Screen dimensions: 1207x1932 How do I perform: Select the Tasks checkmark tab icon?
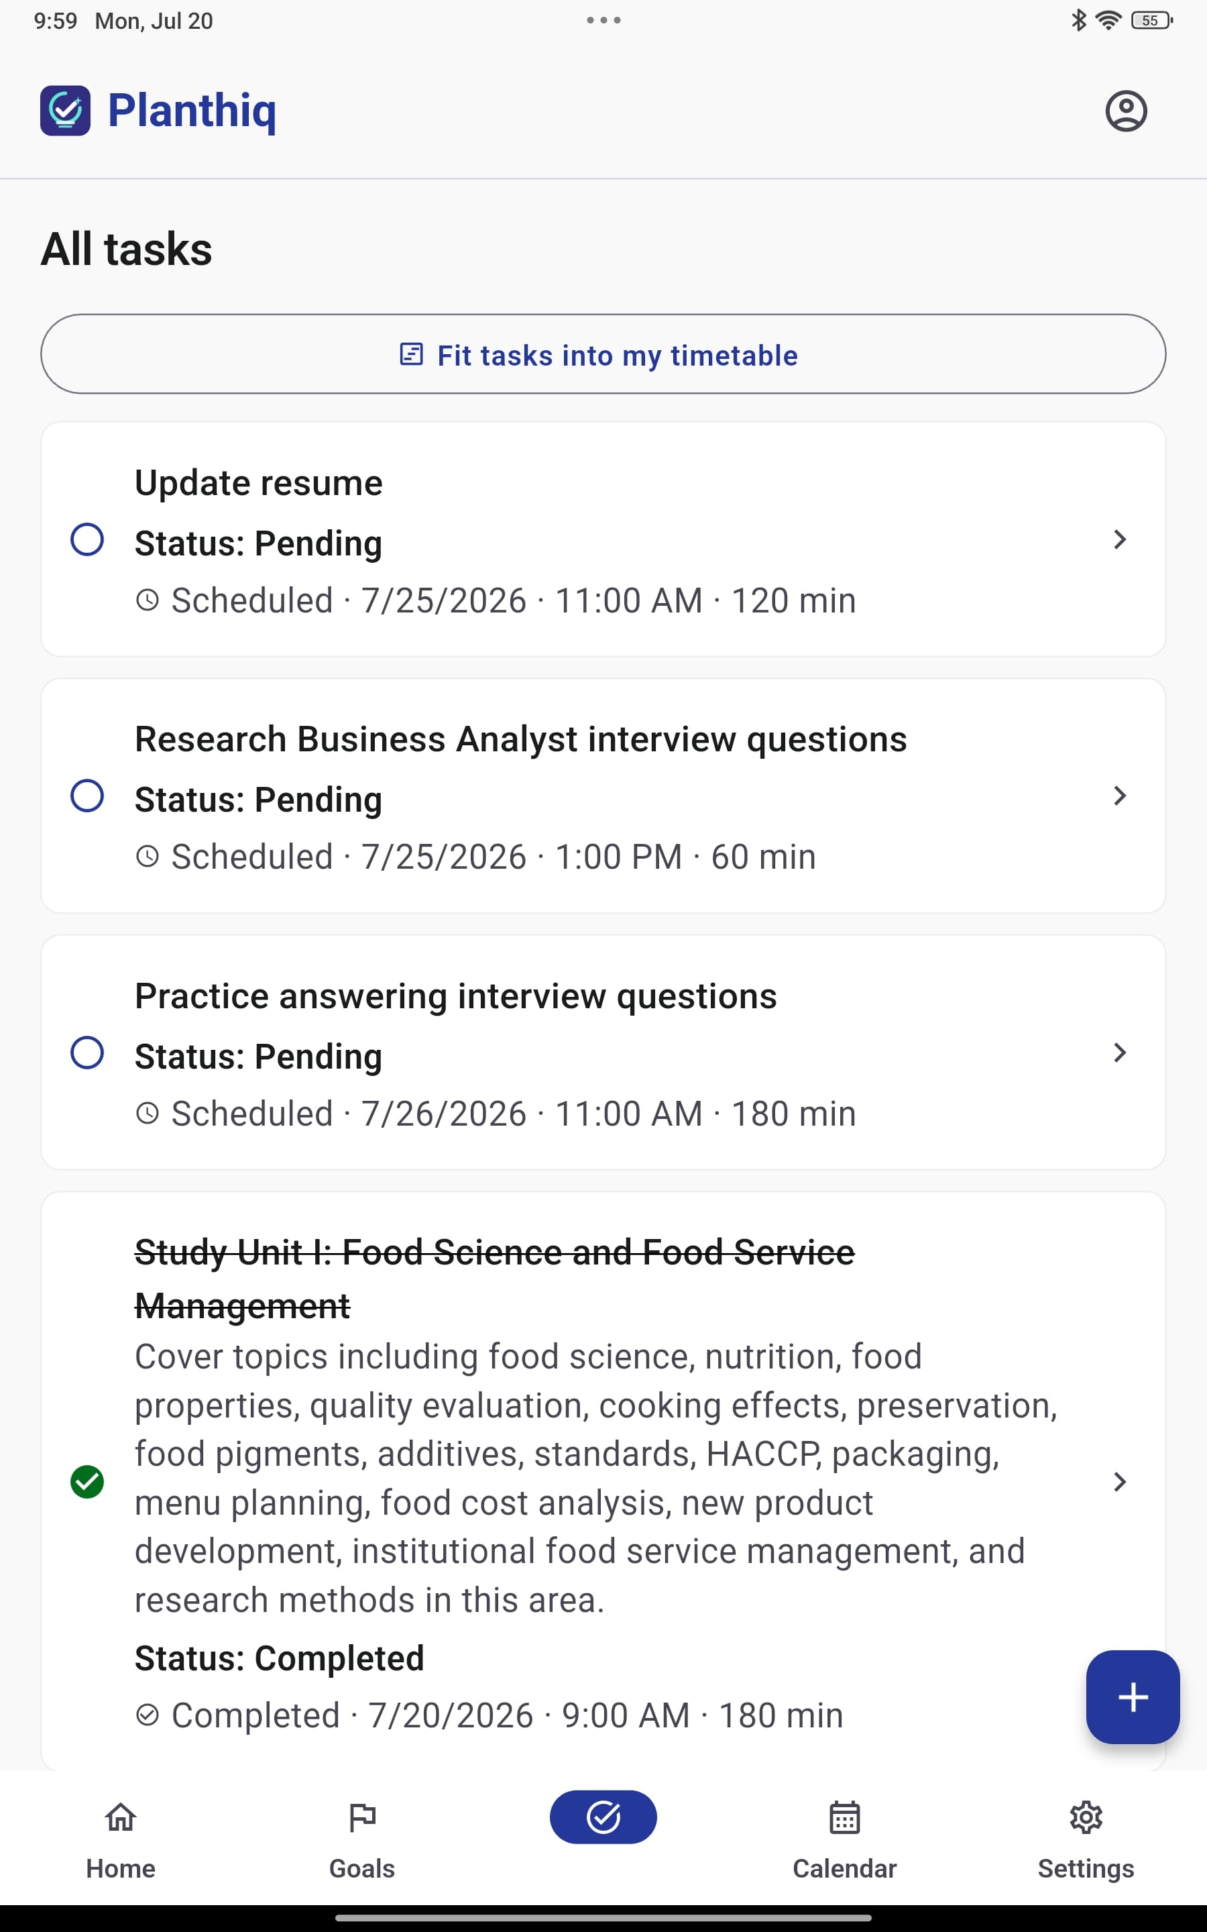pos(603,1817)
